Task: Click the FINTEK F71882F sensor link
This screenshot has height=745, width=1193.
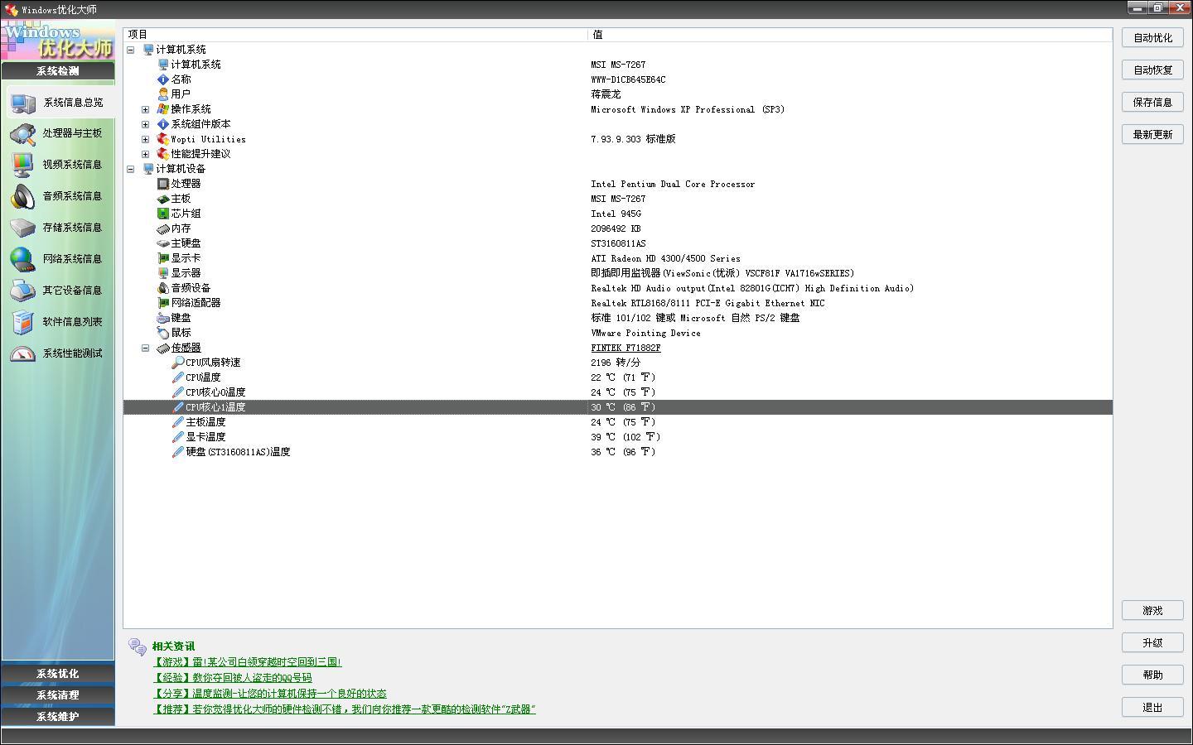Action: (x=625, y=348)
